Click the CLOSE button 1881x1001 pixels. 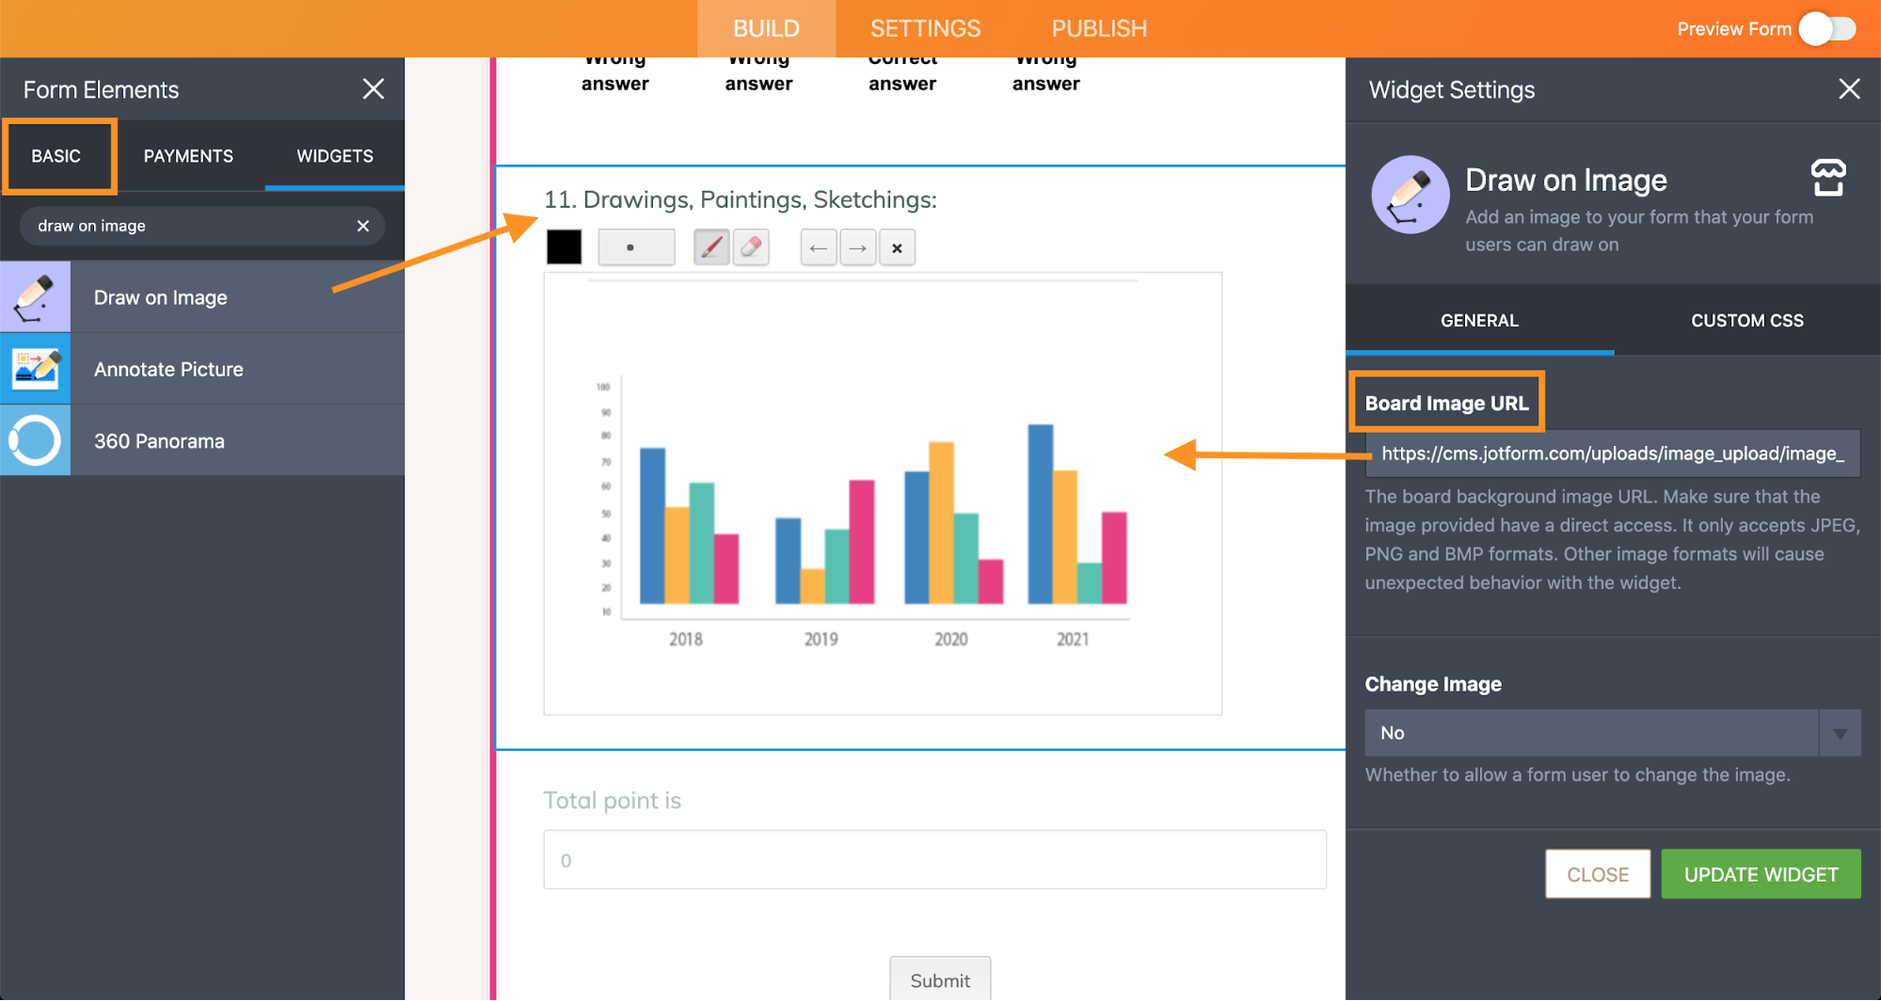[1598, 874]
